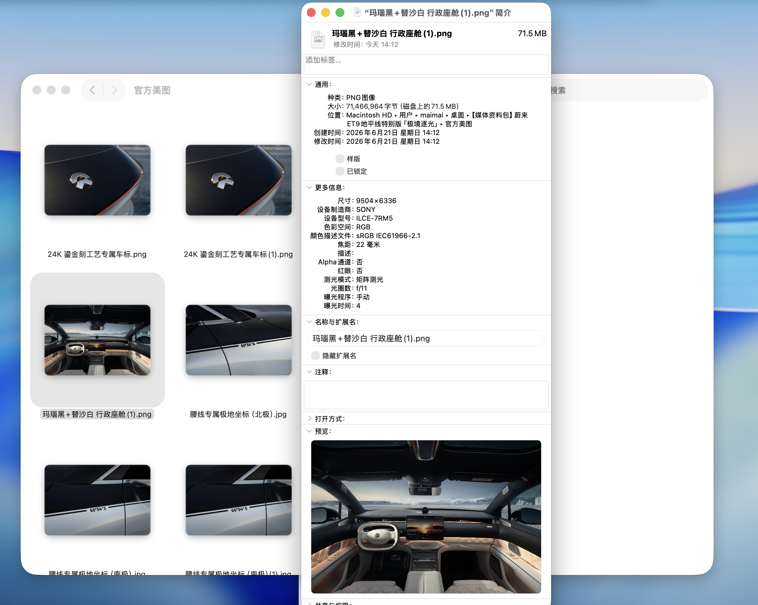Click the 设备型号 value ILCE-7RM5
The width and height of the screenshot is (758, 605).
(x=374, y=218)
